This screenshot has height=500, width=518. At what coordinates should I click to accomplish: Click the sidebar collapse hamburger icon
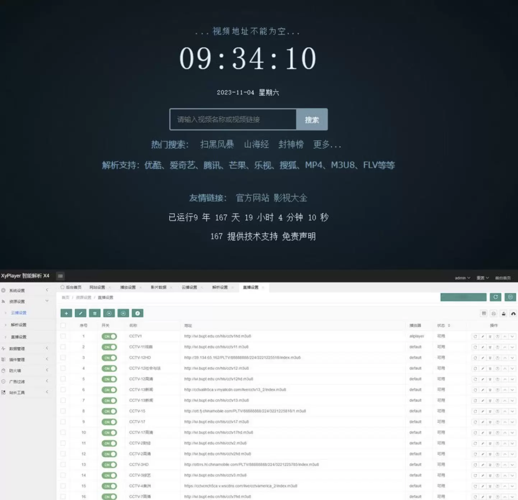[60, 276]
